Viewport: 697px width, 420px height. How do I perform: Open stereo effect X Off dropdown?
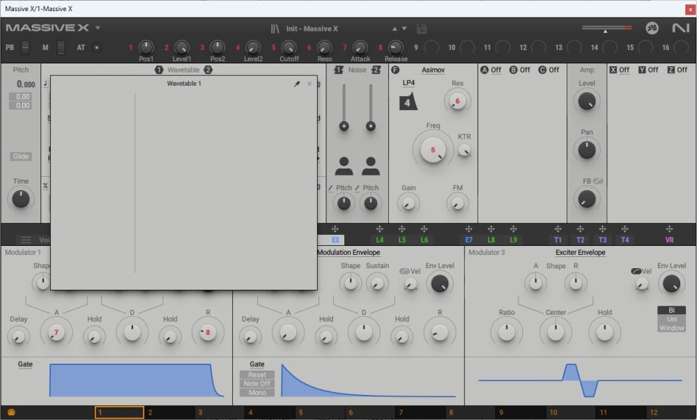pos(624,70)
